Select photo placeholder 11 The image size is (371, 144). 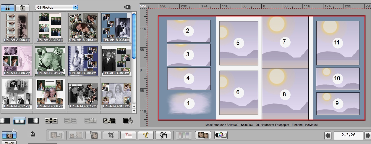pos(338,43)
